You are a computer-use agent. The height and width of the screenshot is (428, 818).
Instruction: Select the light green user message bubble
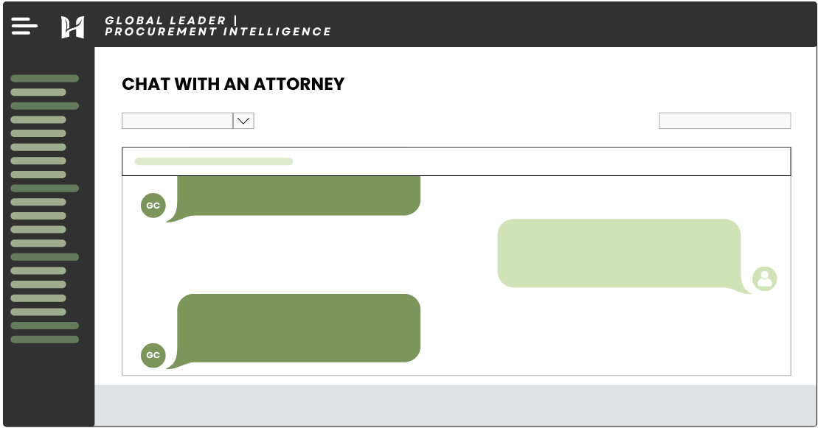pyautogui.click(x=619, y=253)
